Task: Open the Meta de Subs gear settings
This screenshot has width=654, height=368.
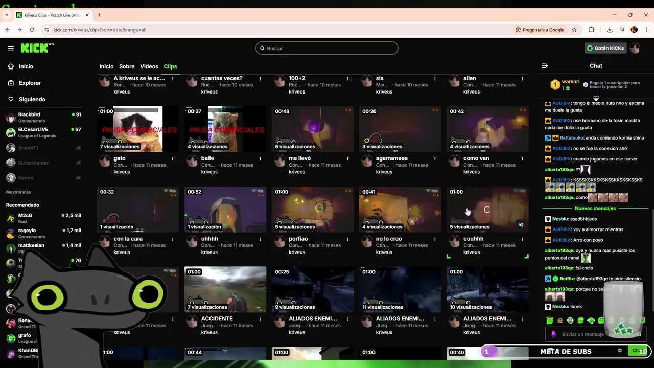Action: tap(620, 351)
